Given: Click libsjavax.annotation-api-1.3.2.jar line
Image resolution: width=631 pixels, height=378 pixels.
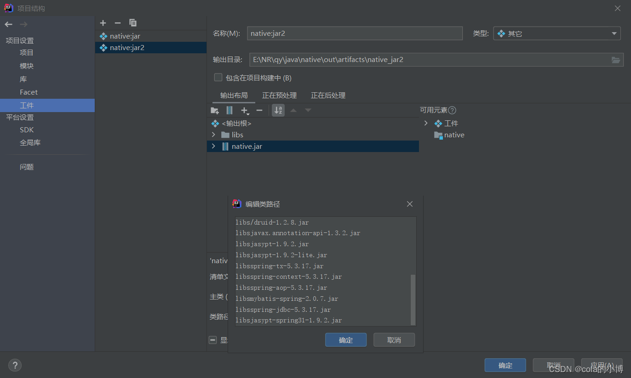Looking at the screenshot, I should click(298, 233).
